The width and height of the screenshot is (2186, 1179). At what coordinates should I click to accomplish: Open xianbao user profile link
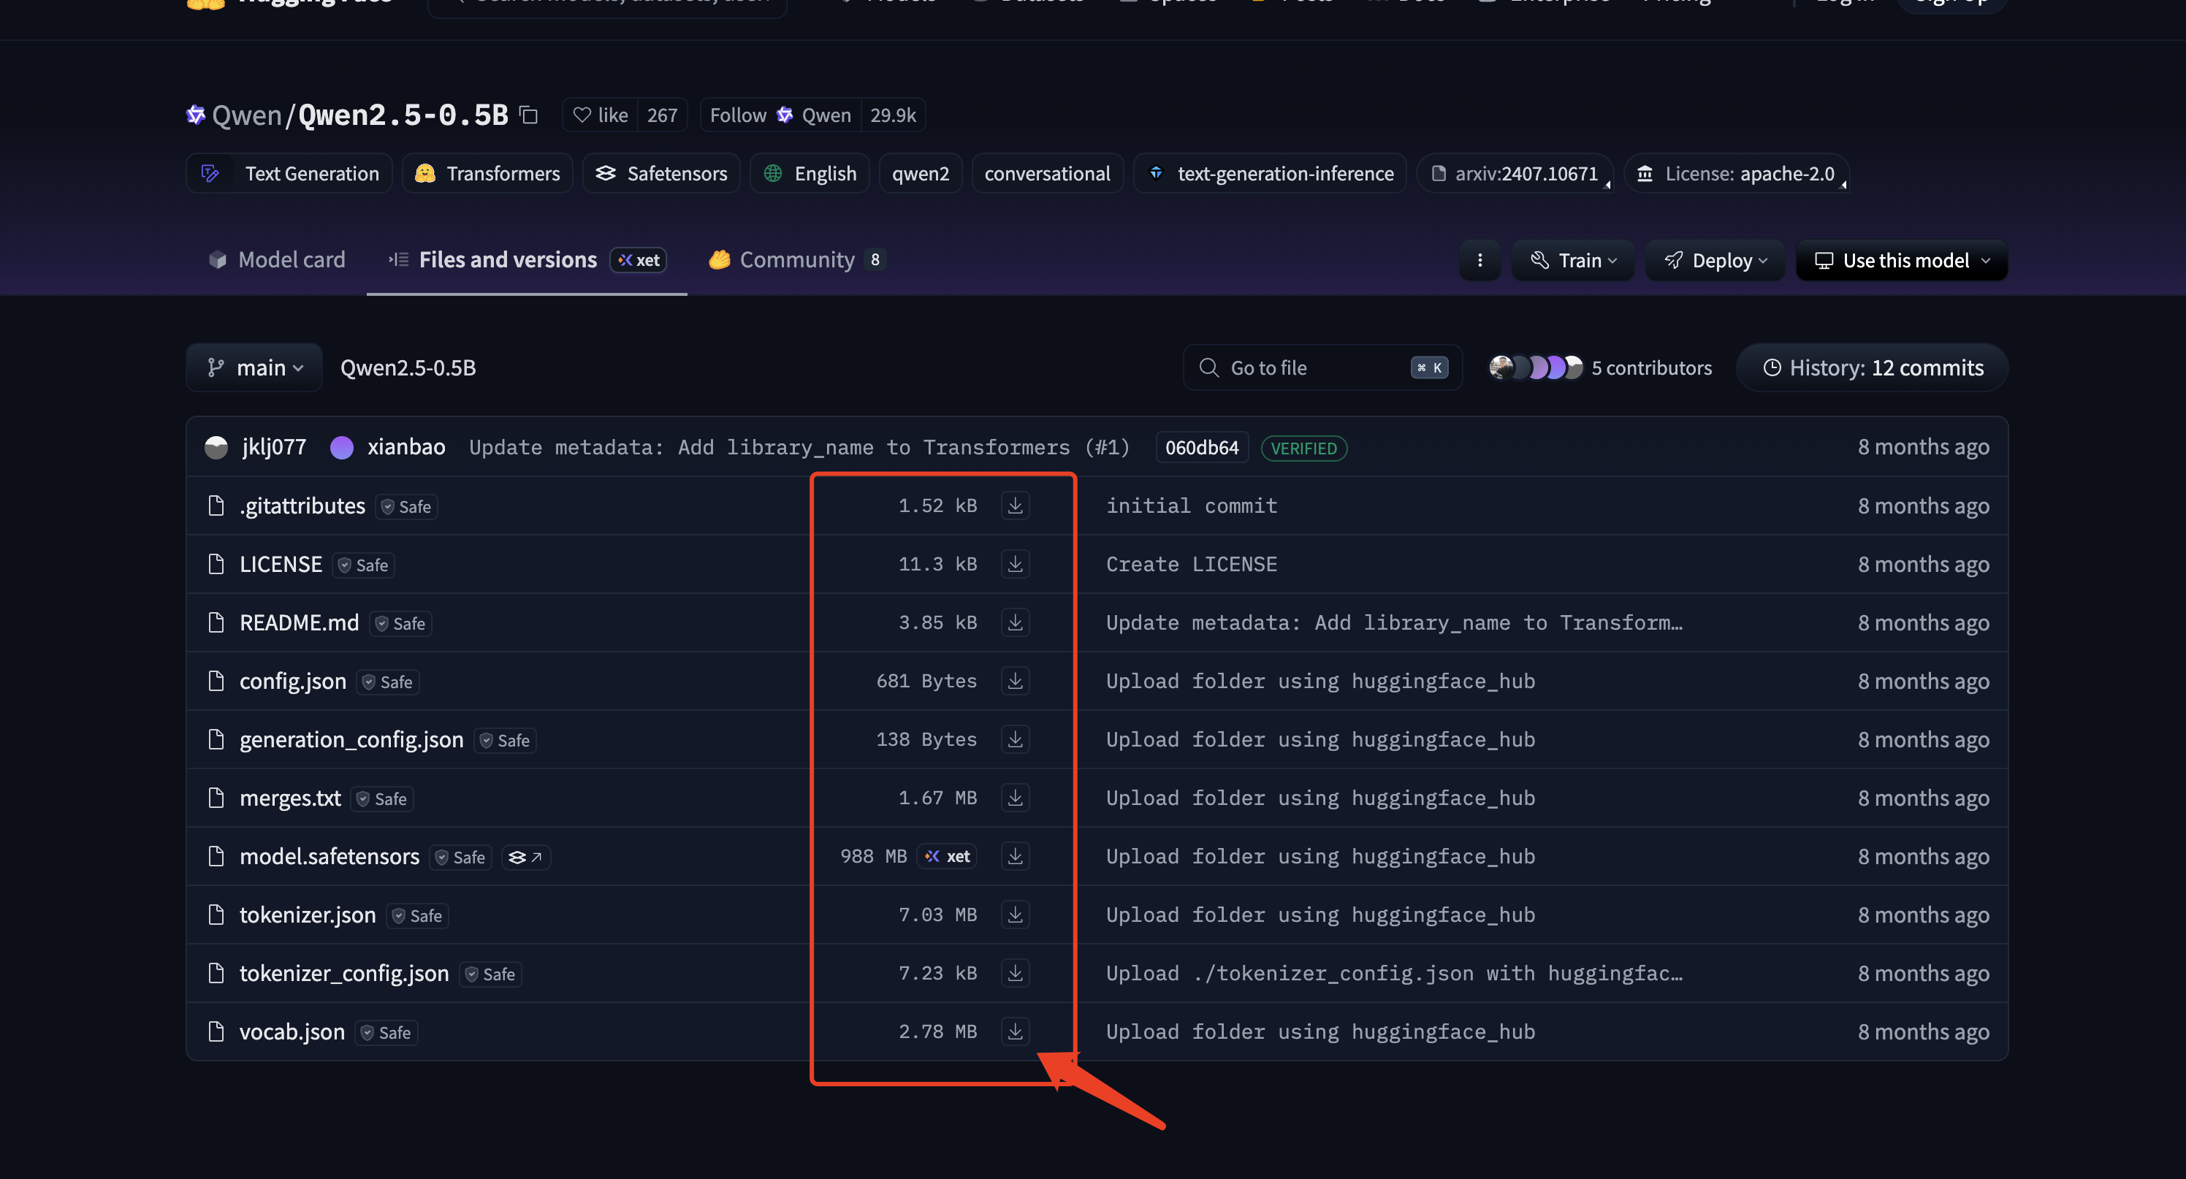[x=405, y=447]
